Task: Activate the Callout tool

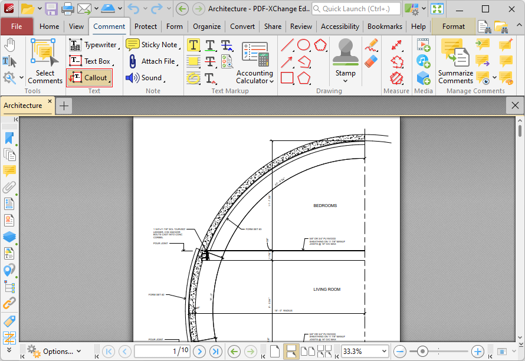Action: [90, 78]
